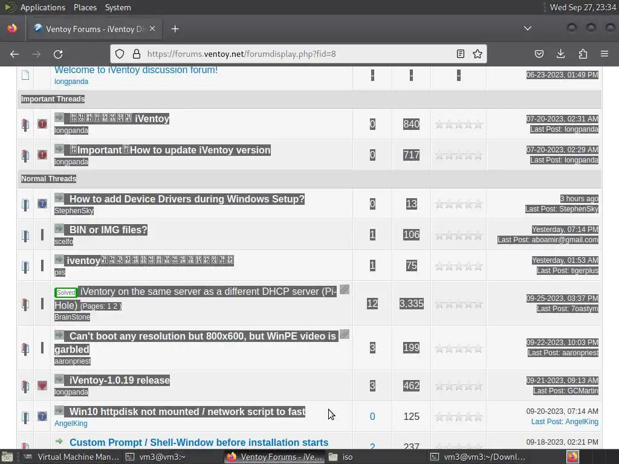Click attachment paperclip on 800x600 resolution thread
This screenshot has height=464, width=619.
point(345,334)
